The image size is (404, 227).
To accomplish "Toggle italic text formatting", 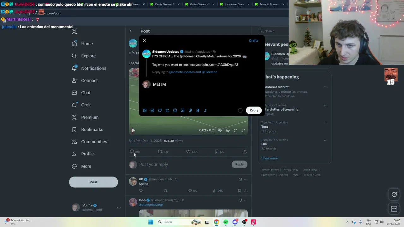I will tap(205, 110).
